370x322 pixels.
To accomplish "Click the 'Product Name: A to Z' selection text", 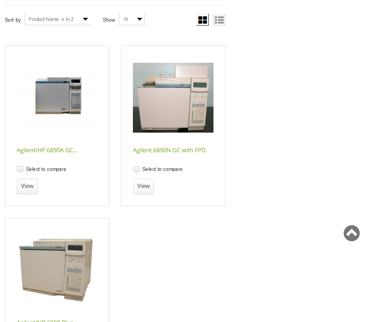I will point(51,19).
